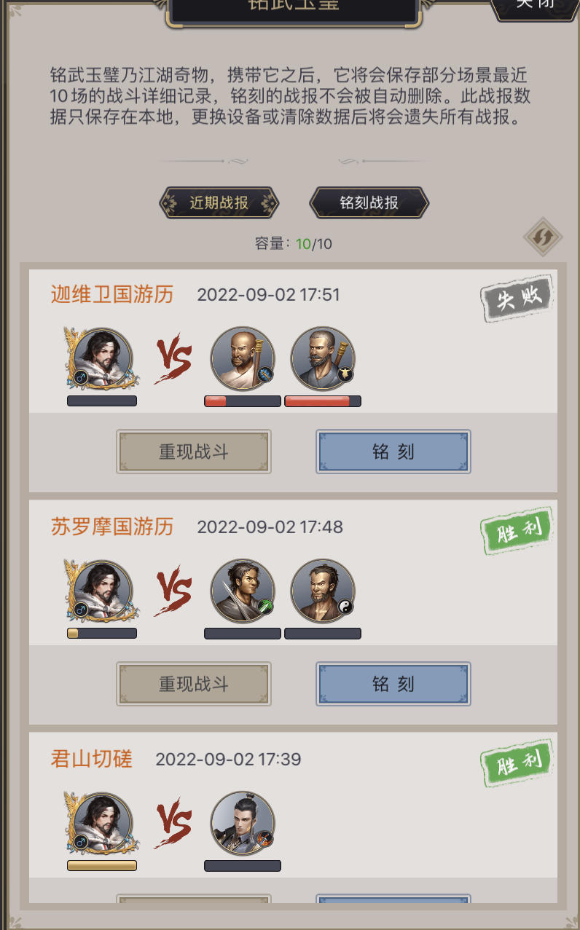Replay the 苏罗摩国游历 battle with 重现战斗

pyautogui.click(x=194, y=684)
